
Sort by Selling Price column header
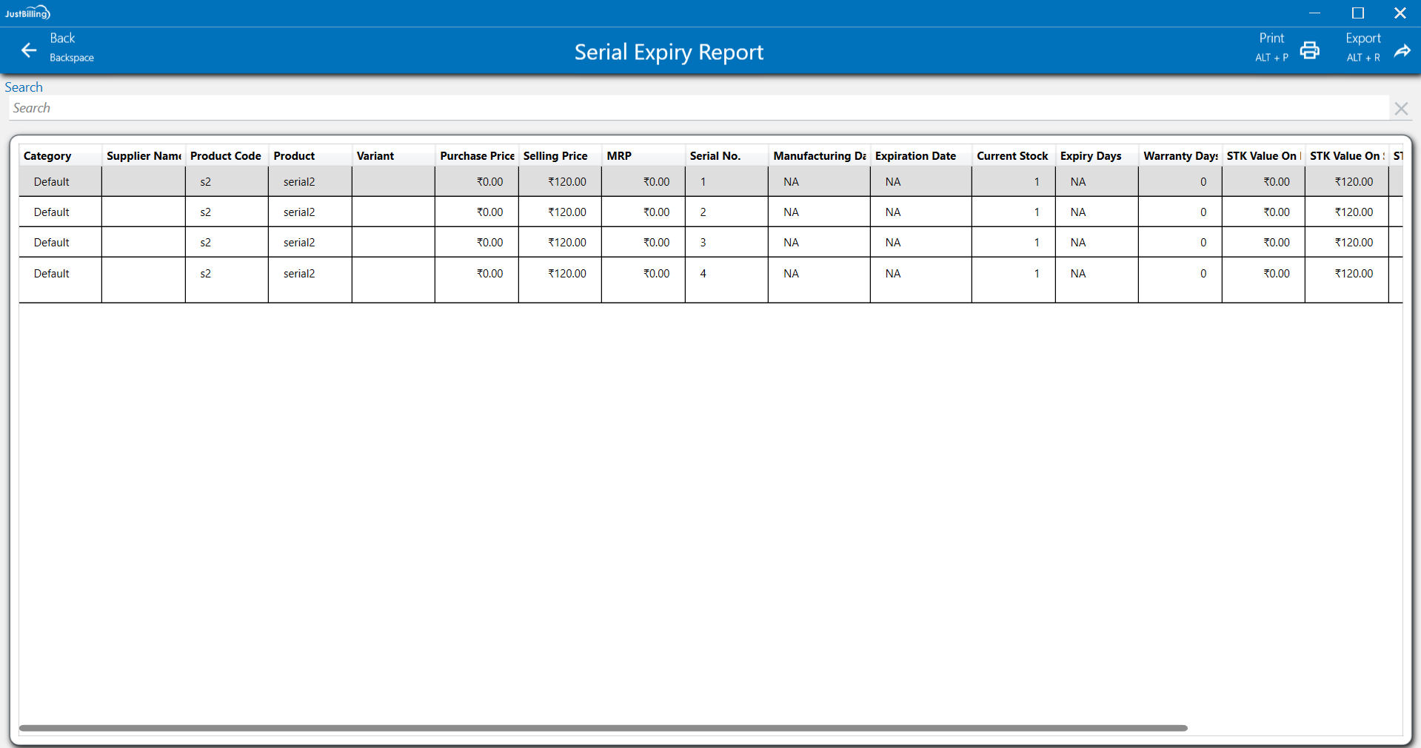(x=555, y=156)
